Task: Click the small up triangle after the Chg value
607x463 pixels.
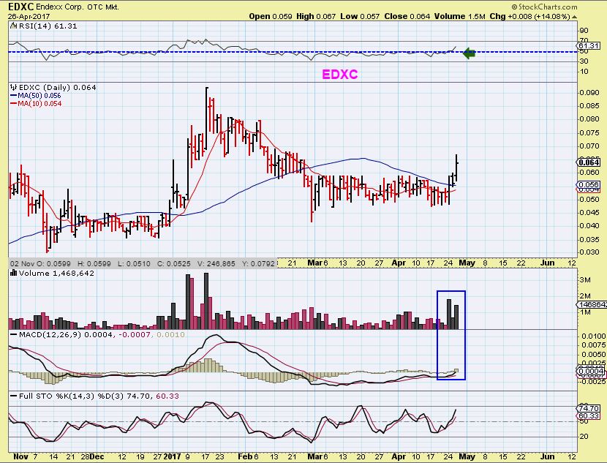Action: [574, 17]
